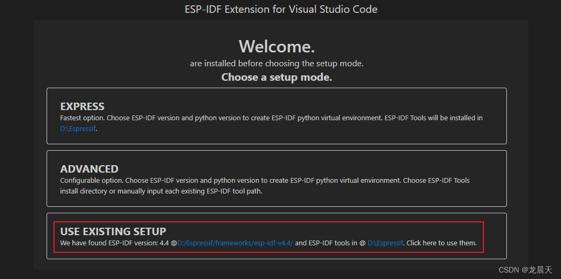This screenshot has height=279, width=561.
Task: Click the 'Click here to use them.' text
Action: 442,243
